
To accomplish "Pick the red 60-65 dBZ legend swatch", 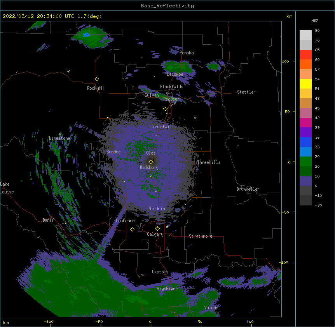I will (x=305, y=55).
